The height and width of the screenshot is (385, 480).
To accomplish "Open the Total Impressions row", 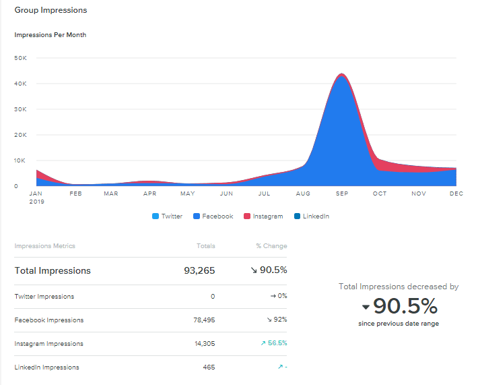I will coord(53,270).
